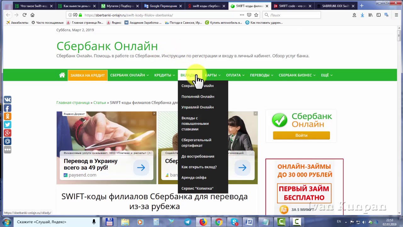Image resolution: width=403 pixels, height=227 pixels.
Task: Open more sharing options icon
Action: pyautogui.click(x=8, y=149)
